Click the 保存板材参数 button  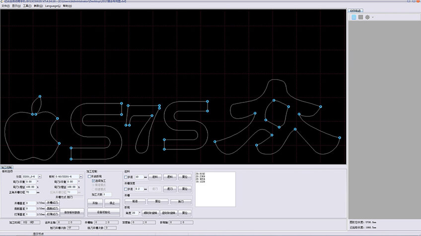pos(72,212)
